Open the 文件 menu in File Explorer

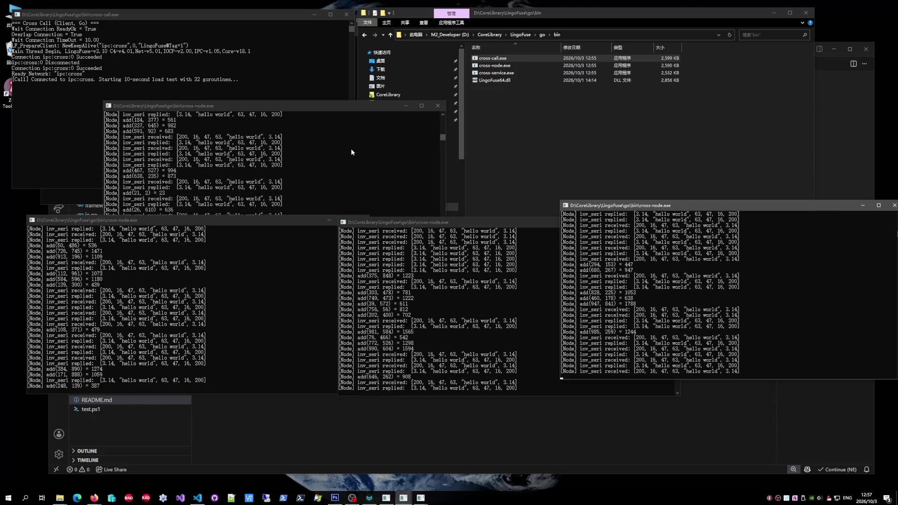(368, 22)
